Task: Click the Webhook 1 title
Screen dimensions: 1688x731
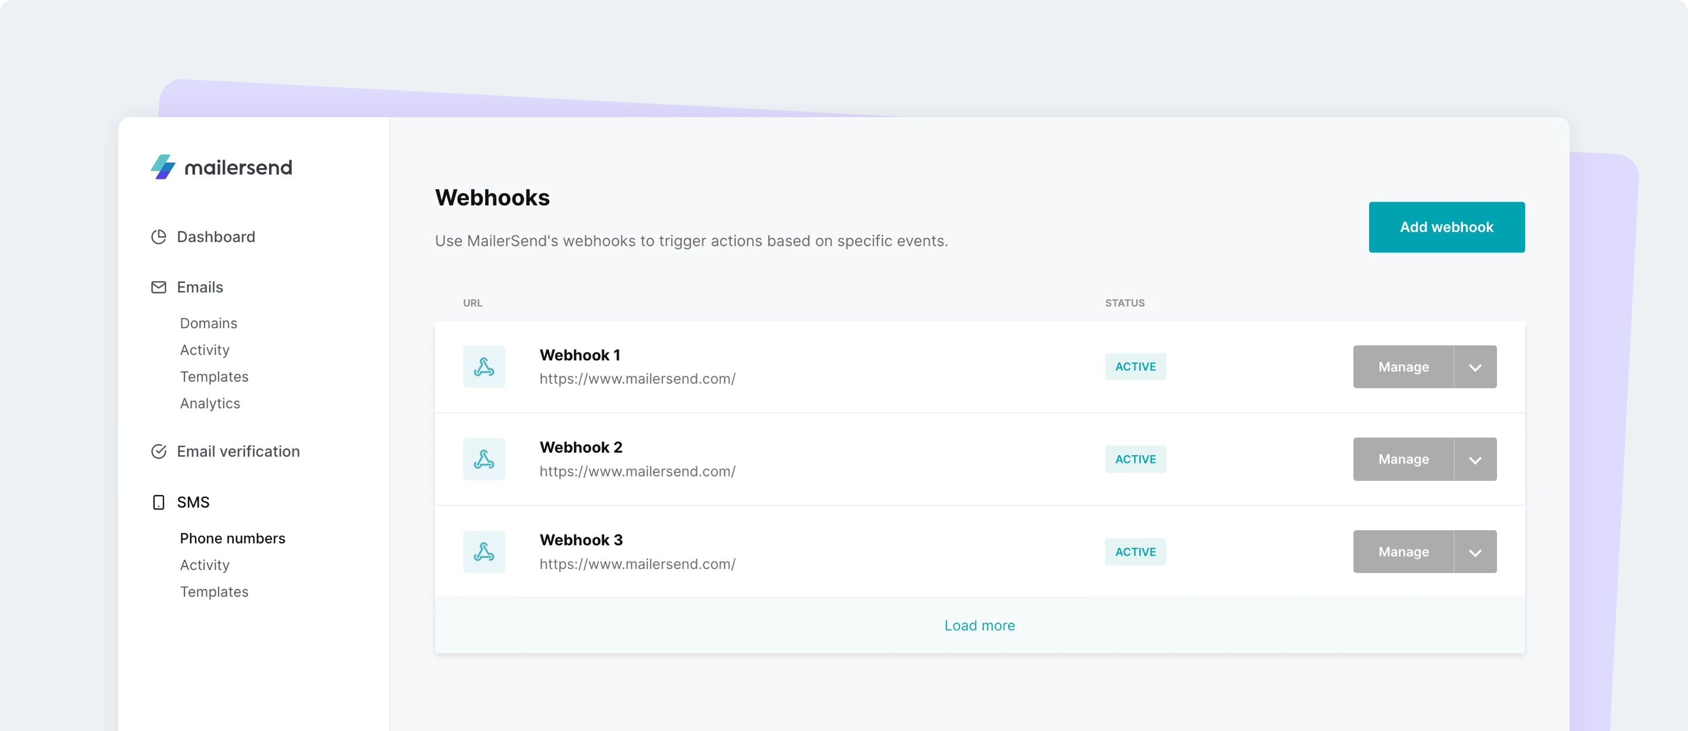Action: coord(579,355)
